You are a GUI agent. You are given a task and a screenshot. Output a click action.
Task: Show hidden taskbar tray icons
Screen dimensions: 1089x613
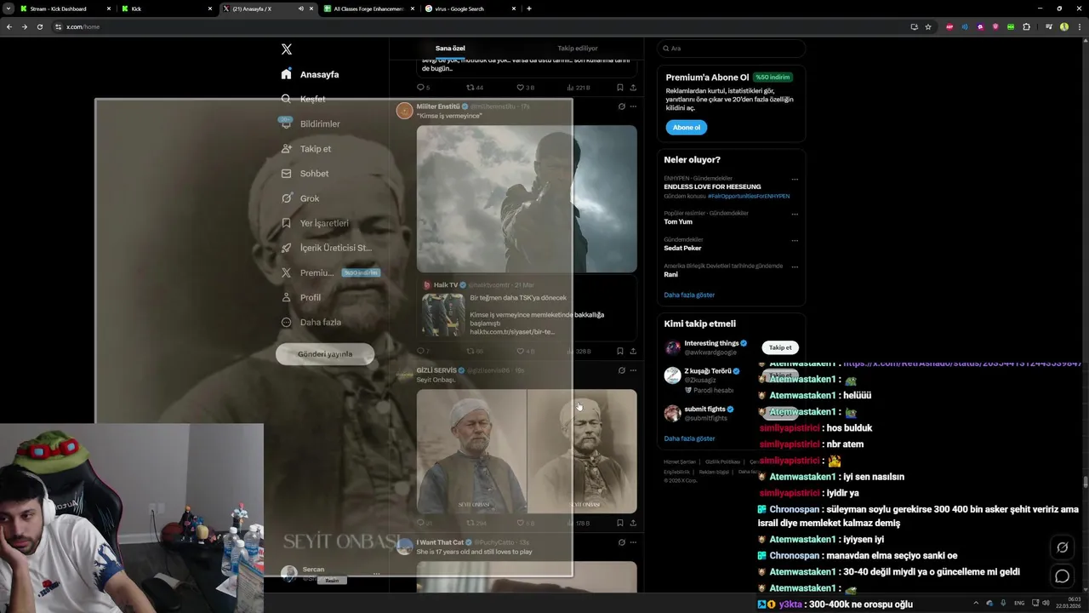click(976, 603)
